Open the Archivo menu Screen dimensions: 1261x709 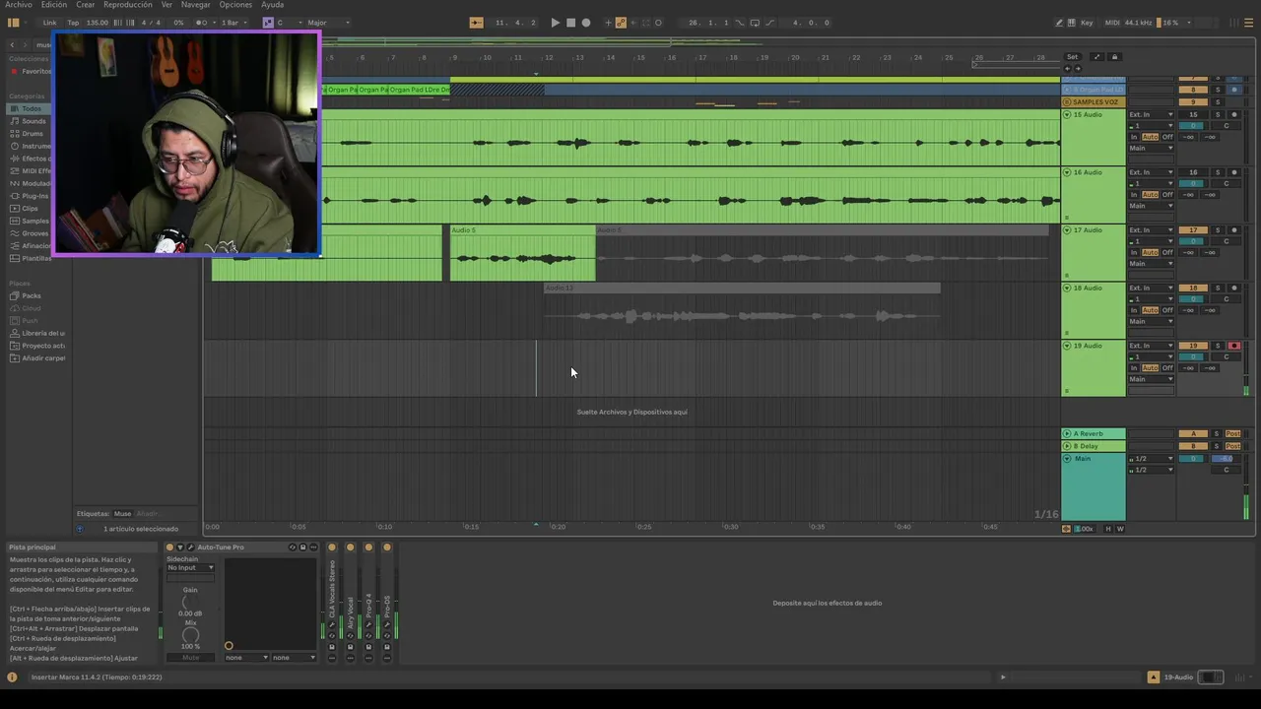[19, 5]
